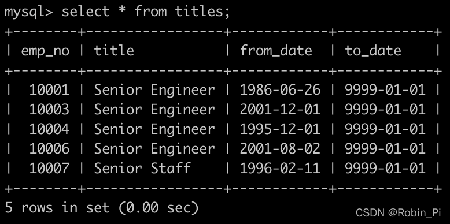Click the Senior Staff title cell
Screen dimensions: 450x224
click(142, 168)
